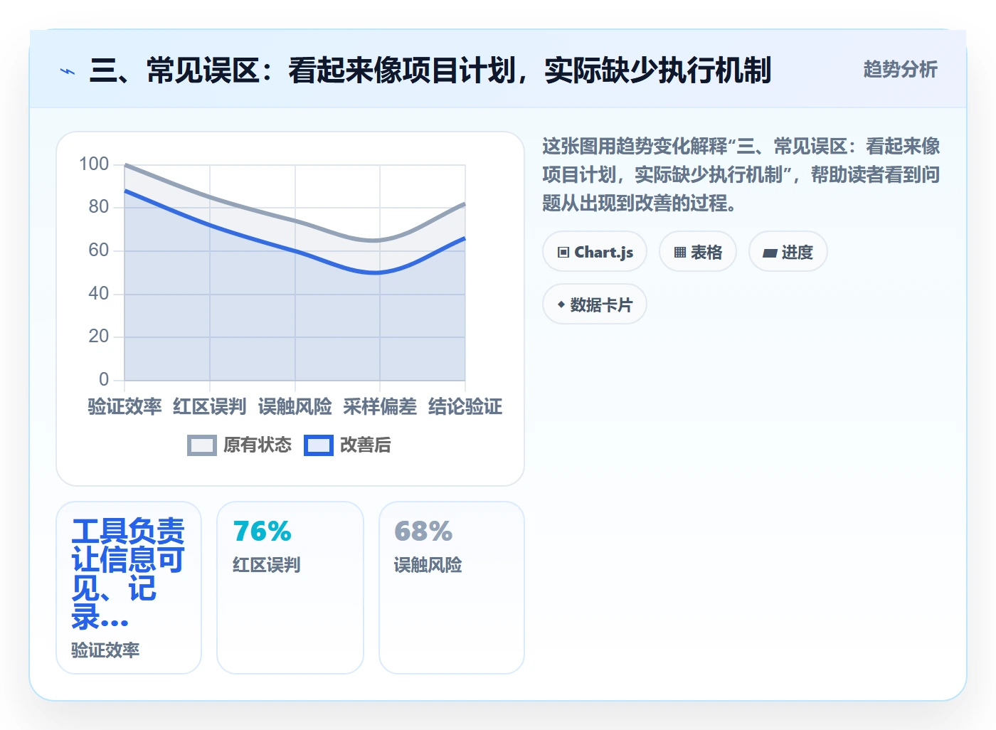Select the 表格 tag chip

(x=698, y=252)
